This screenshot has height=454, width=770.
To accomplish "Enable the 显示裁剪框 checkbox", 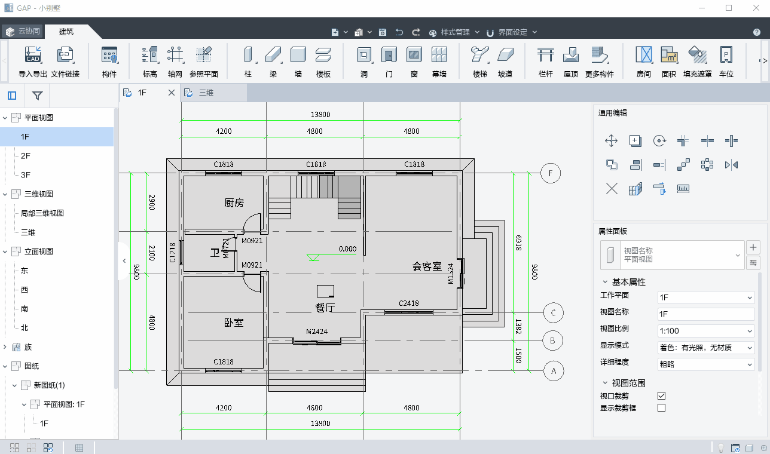I will (x=661, y=408).
